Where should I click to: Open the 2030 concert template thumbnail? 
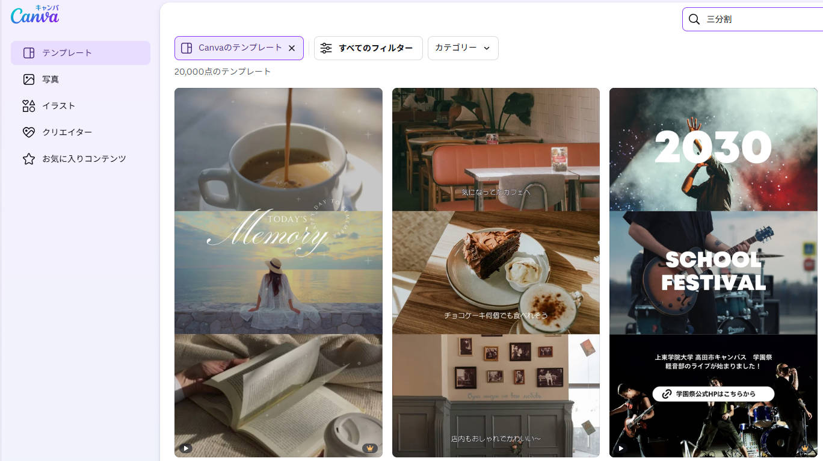(x=712, y=149)
